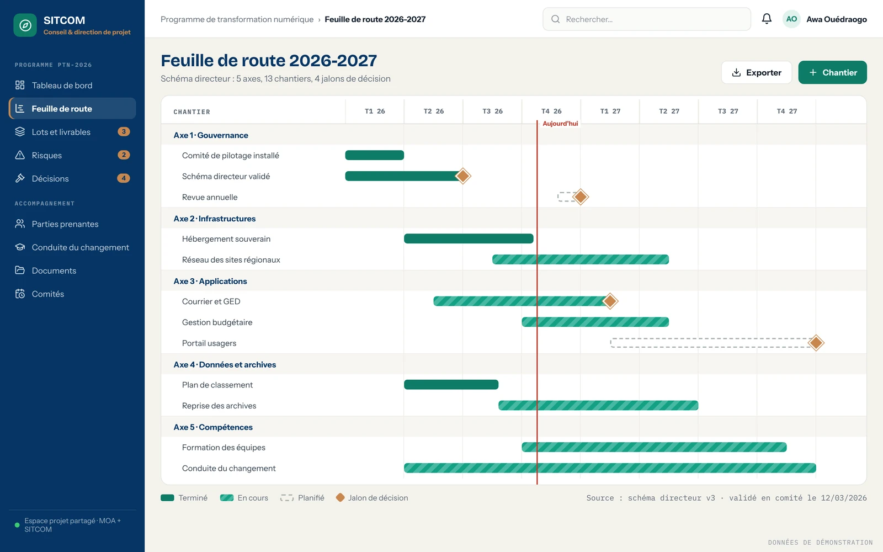This screenshot has width=883, height=552.
Task: Click the badge 3 on Lots et livrables
Action: [x=124, y=132]
